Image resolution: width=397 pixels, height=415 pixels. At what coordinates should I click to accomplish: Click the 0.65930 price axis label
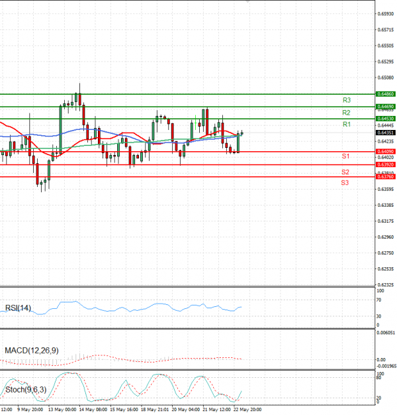click(x=385, y=13)
